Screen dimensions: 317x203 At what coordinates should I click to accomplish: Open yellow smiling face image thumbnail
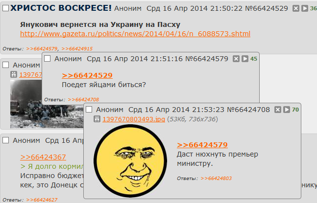(130, 161)
